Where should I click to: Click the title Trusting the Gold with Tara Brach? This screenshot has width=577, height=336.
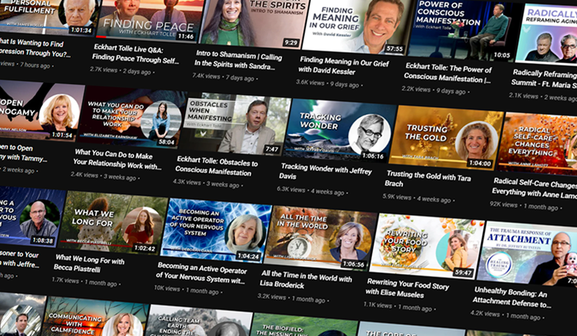coord(428,178)
